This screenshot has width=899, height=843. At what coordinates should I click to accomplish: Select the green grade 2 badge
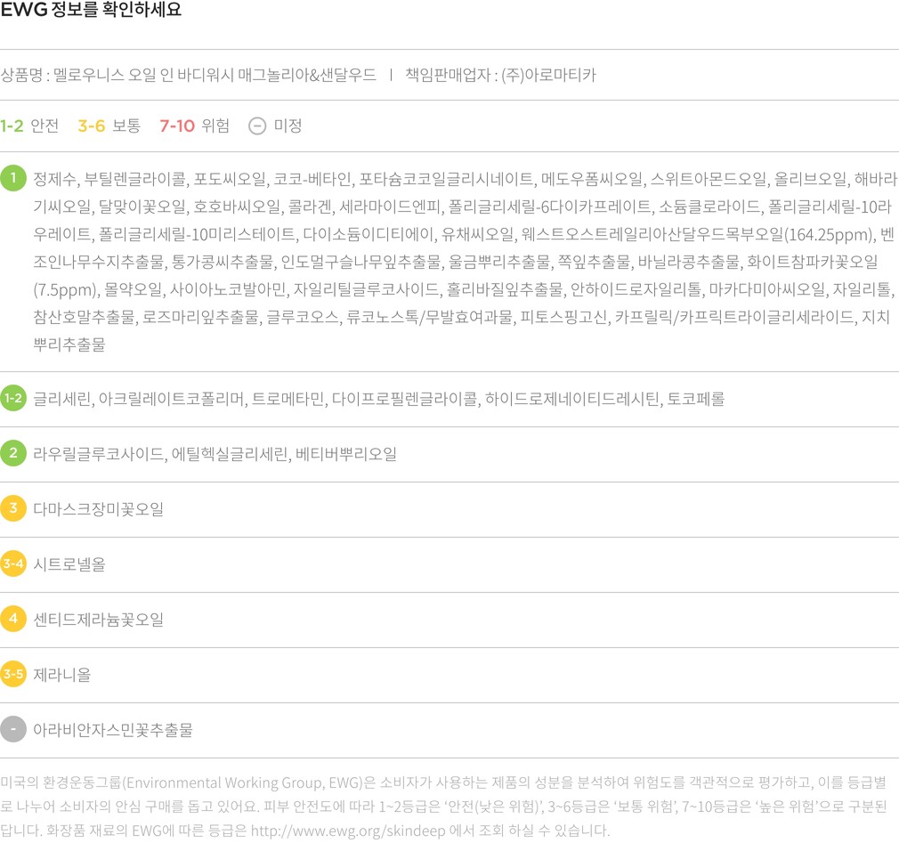tap(13, 453)
